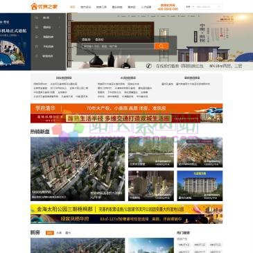Open the blue-sky apartment building thumbnail in 热销新盘
Image resolution: width=253 pixels, height=253 pixels.
(200, 186)
